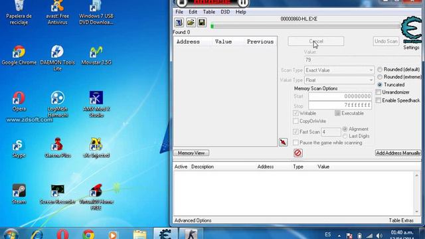The width and height of the screenshot is (425, 239).
Task: Click the Memory View button
Action: 191,153
